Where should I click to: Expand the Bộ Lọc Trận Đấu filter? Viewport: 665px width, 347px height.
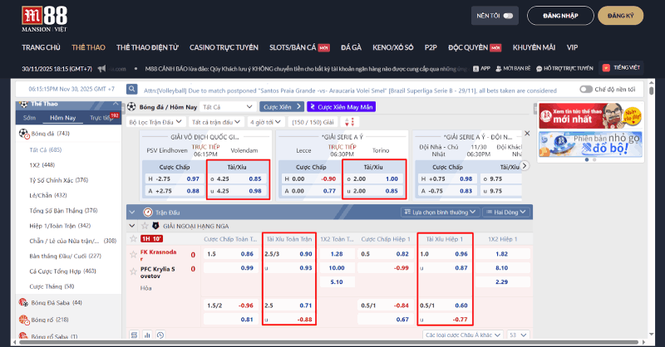point(153,122)
